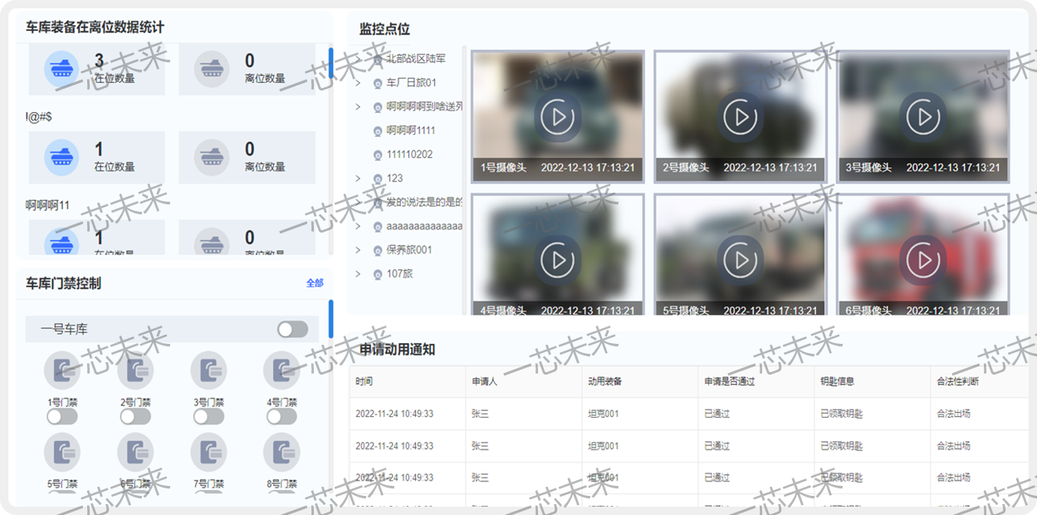This screenshot has height=515, width=1037.
Task: Toggle the 3号门禁 switch
Action: coord(208,417)
